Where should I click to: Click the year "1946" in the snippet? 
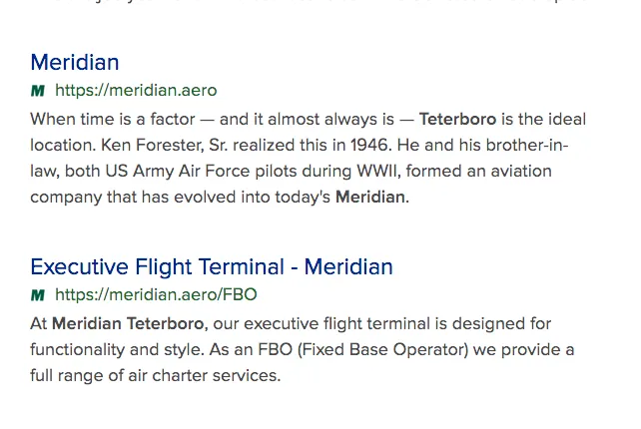point(371,145)
